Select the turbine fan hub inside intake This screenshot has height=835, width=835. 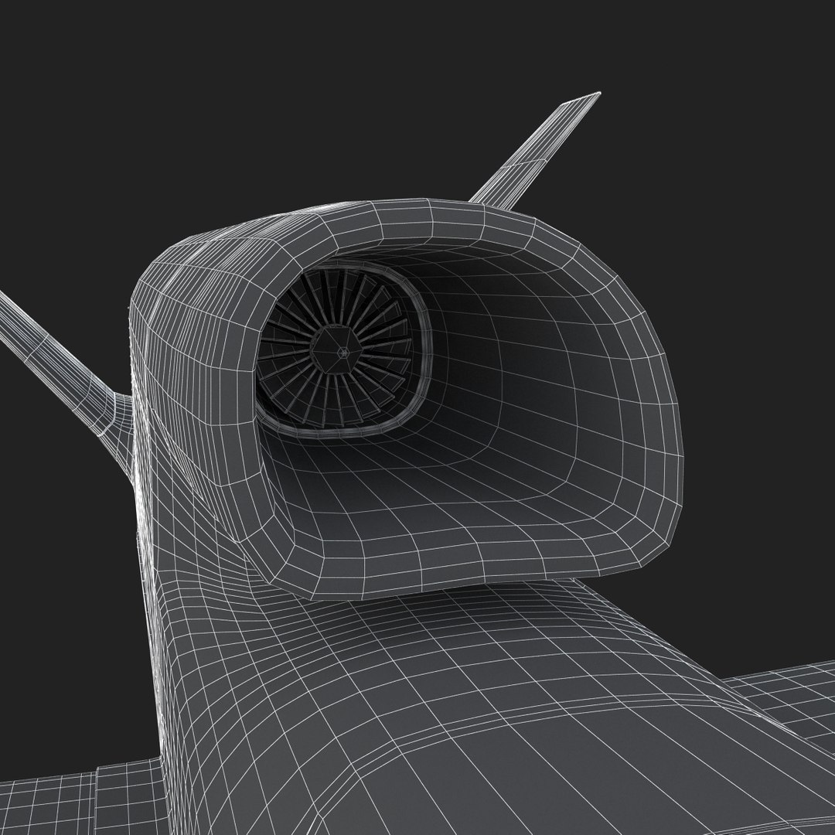336,349
